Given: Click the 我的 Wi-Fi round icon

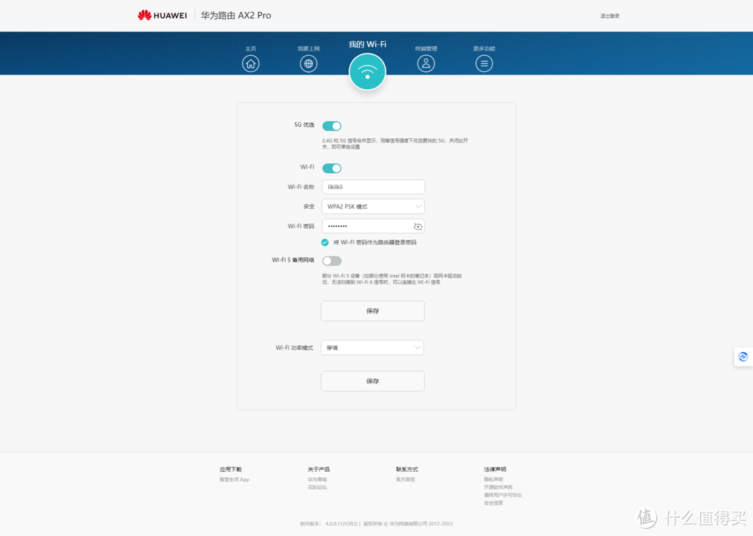Looking at the screenshot, I should [367, 72].
